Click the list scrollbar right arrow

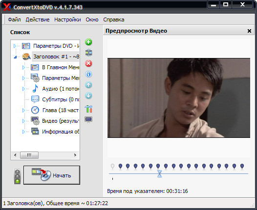[75, 155]
